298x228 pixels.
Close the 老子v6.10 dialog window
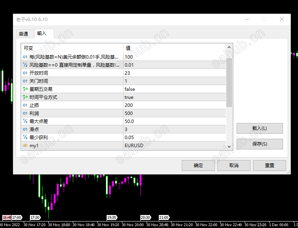click(x=282, y=19)
